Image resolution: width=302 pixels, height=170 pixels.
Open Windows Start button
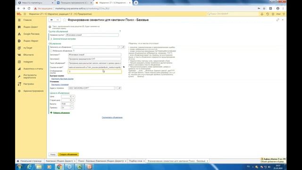pos(19,167)
